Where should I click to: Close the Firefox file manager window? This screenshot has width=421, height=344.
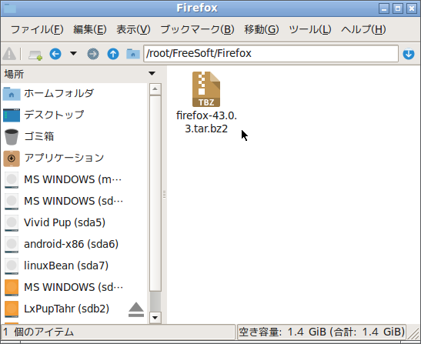(x=411, y=8)
